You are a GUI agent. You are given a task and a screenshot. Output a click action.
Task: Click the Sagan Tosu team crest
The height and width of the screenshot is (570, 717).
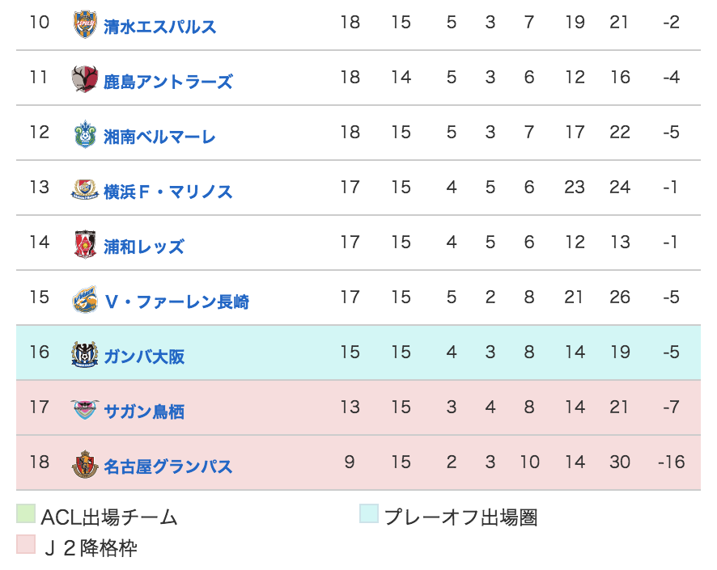point(85,409)
